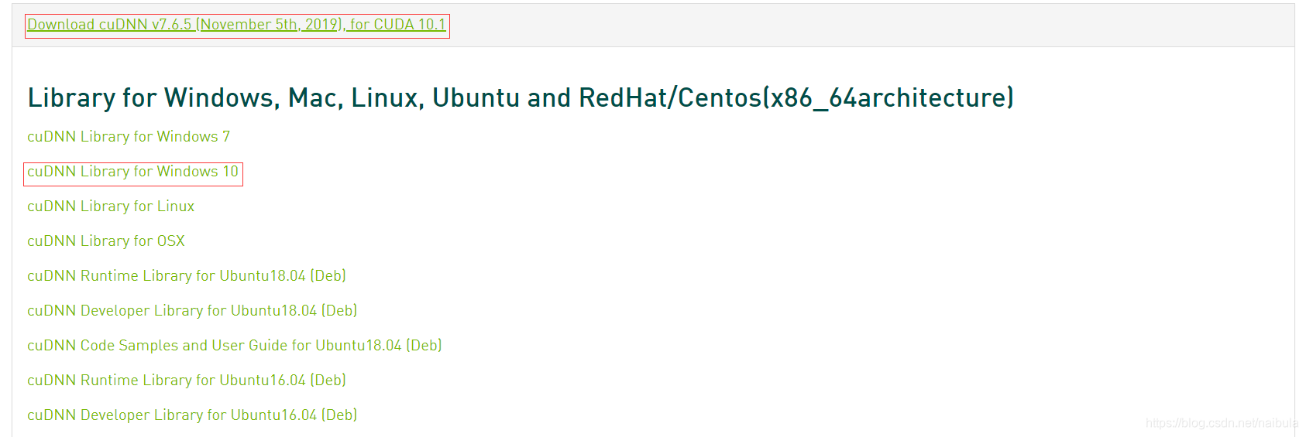Click the blog.csdn.net watermark text
The height and width of the screenshot is (437, 1306).
(x=1222, y=423)
